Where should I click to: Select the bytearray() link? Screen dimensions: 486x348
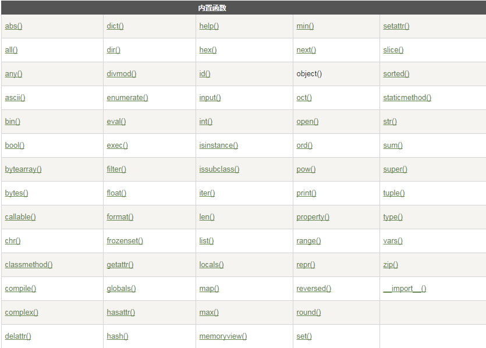click(23, 169)
